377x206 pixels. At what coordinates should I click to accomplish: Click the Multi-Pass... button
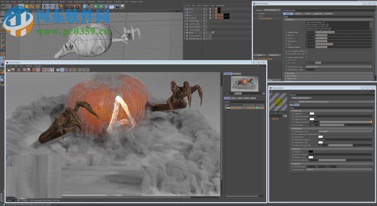pos(274,55)
